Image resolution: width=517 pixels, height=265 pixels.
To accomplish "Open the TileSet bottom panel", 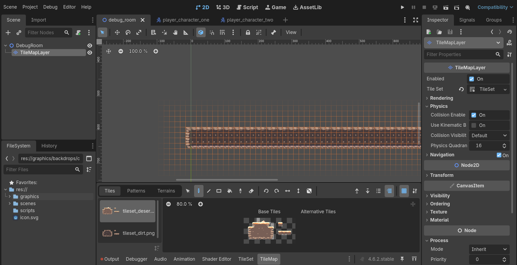I will click(x=246, y=259).
